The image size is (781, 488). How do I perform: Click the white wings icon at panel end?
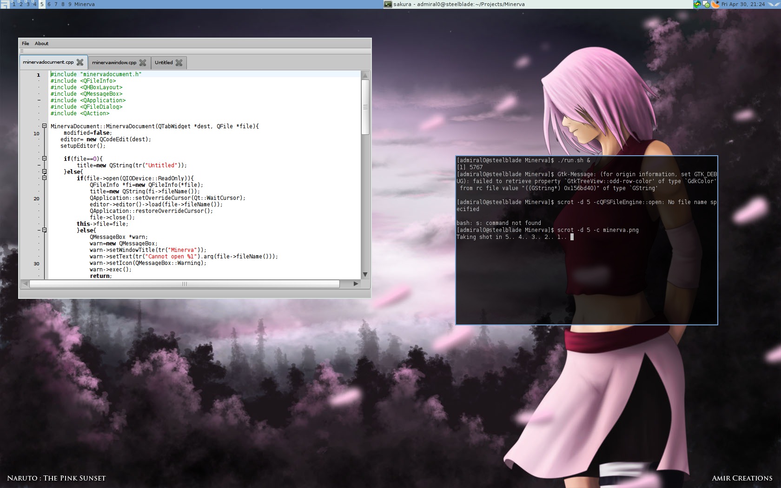tap(774, 4)
